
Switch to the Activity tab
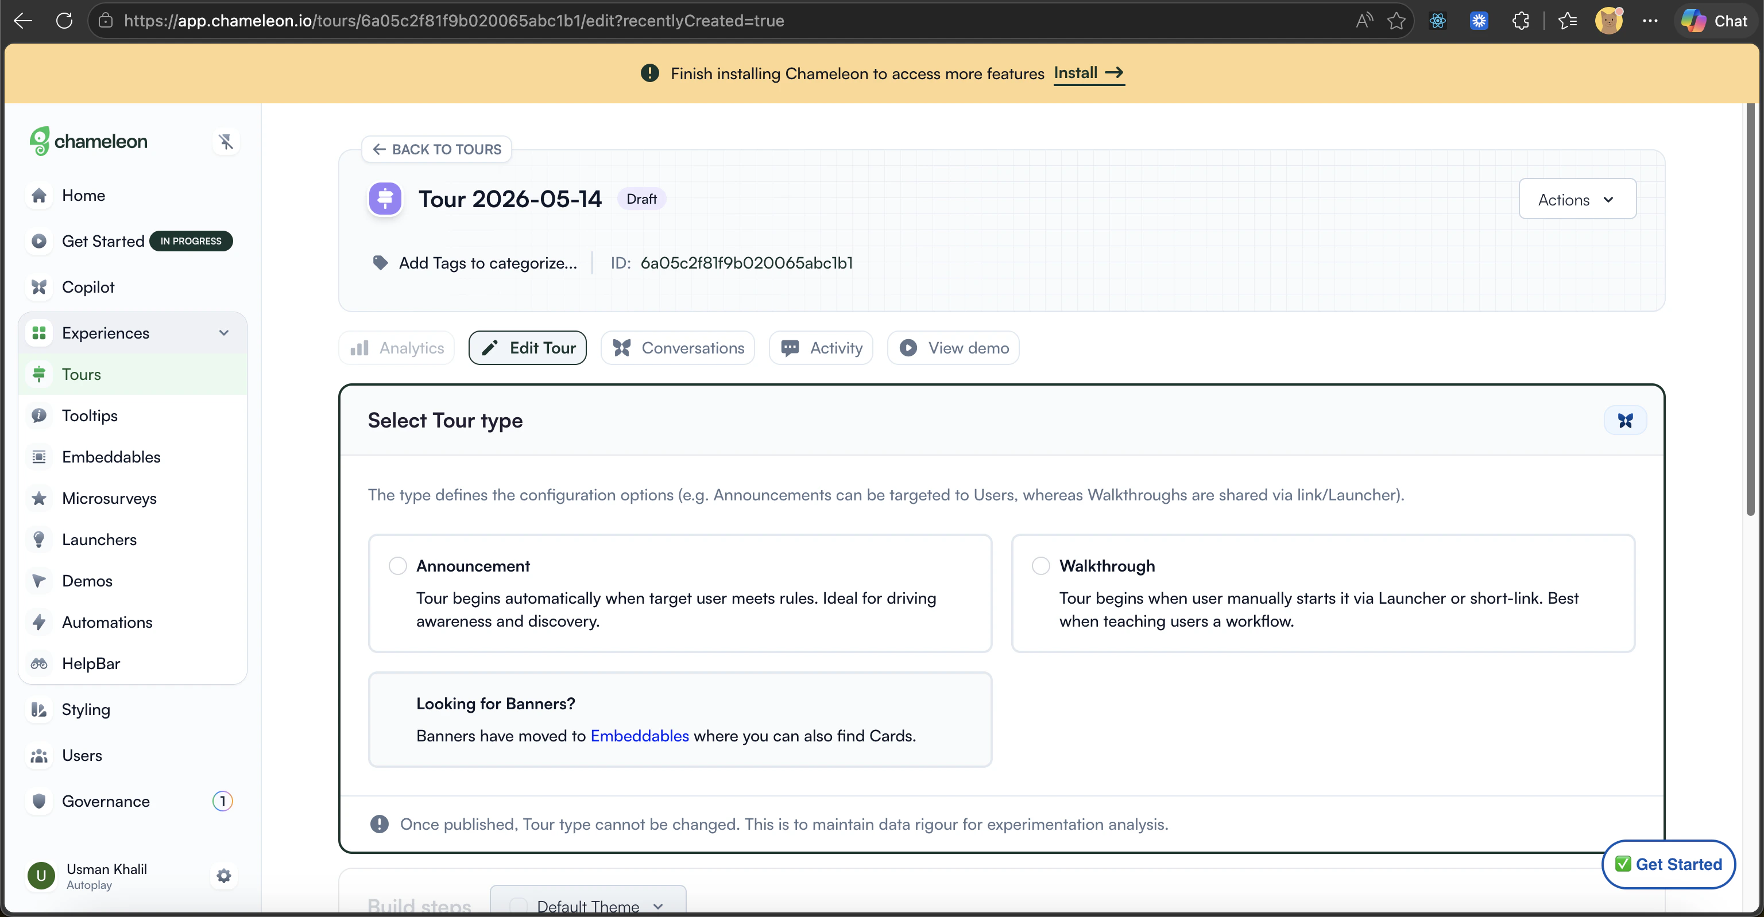[x=821, y=348]
